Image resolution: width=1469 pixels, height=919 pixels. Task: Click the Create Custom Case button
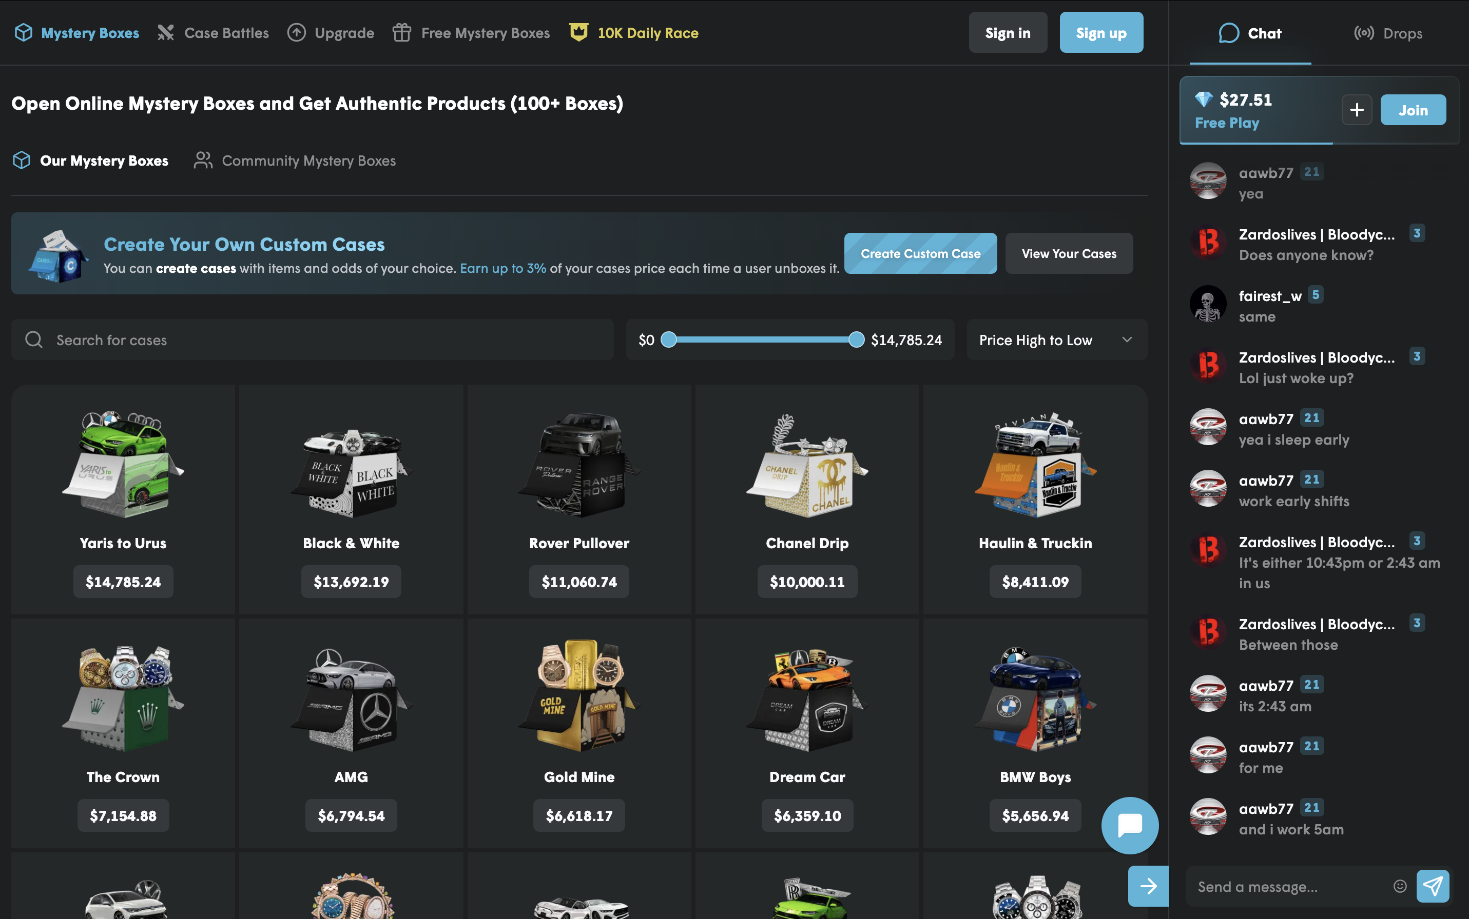click(920, 253)
